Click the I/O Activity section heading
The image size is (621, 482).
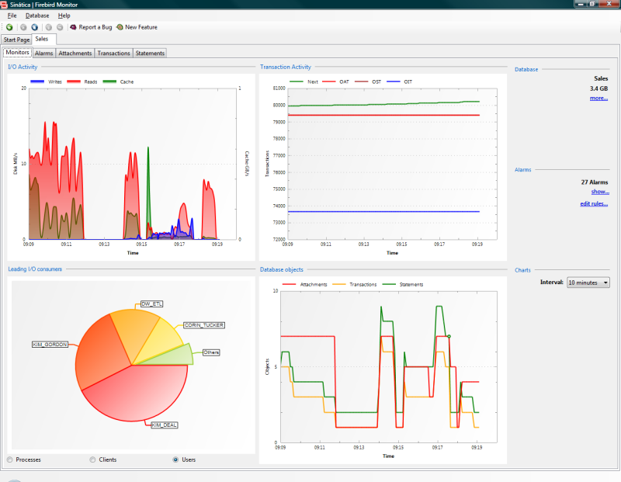(23, 67)
